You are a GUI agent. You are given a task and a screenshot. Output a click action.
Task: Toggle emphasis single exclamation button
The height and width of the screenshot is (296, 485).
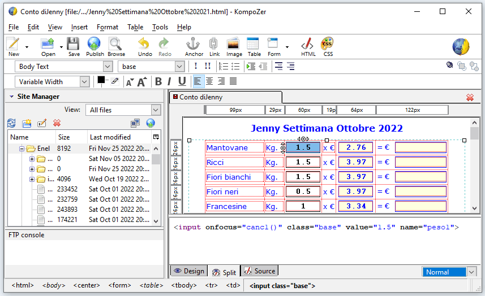[195, 66]
